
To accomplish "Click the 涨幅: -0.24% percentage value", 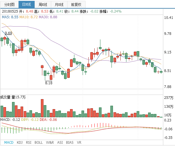I will (x=110, y=11).
